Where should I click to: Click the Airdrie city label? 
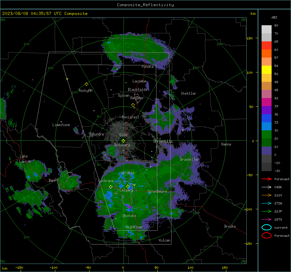tap(127, 173)
